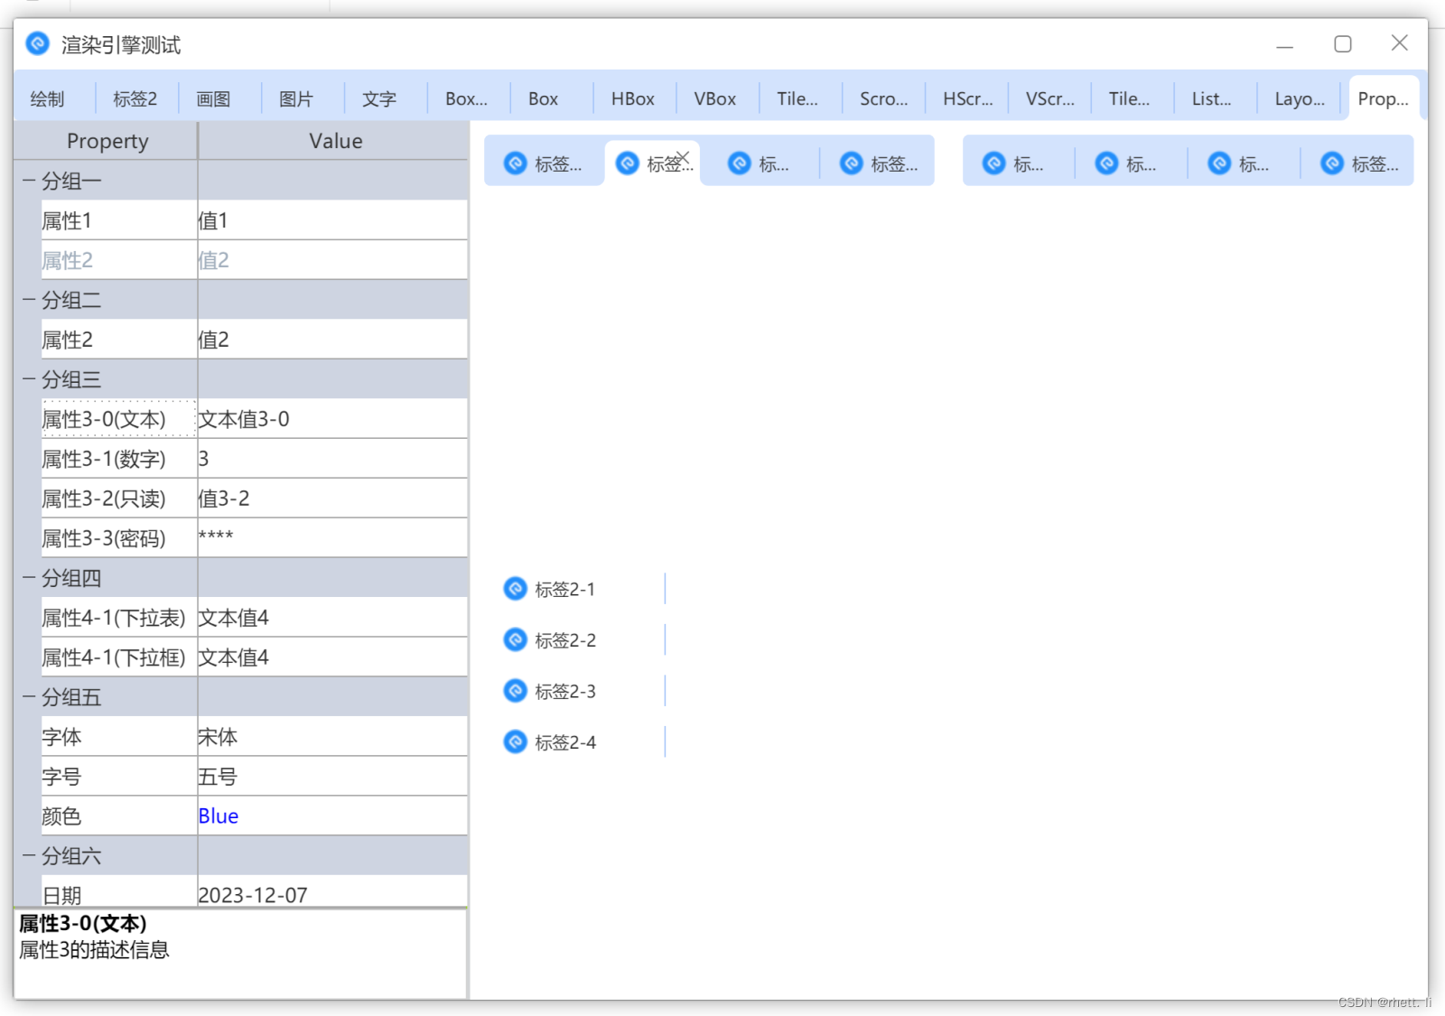Open the date value 2023-12-07

click(332, 891)
